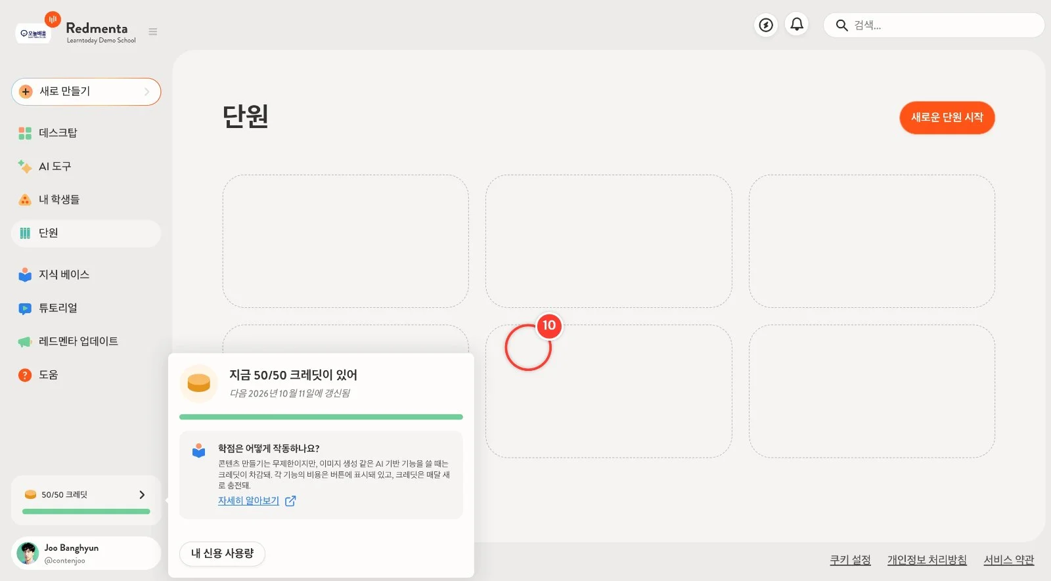Select 단원 in the sidebar
1051x581 pixels.
(x=86, y=233)
